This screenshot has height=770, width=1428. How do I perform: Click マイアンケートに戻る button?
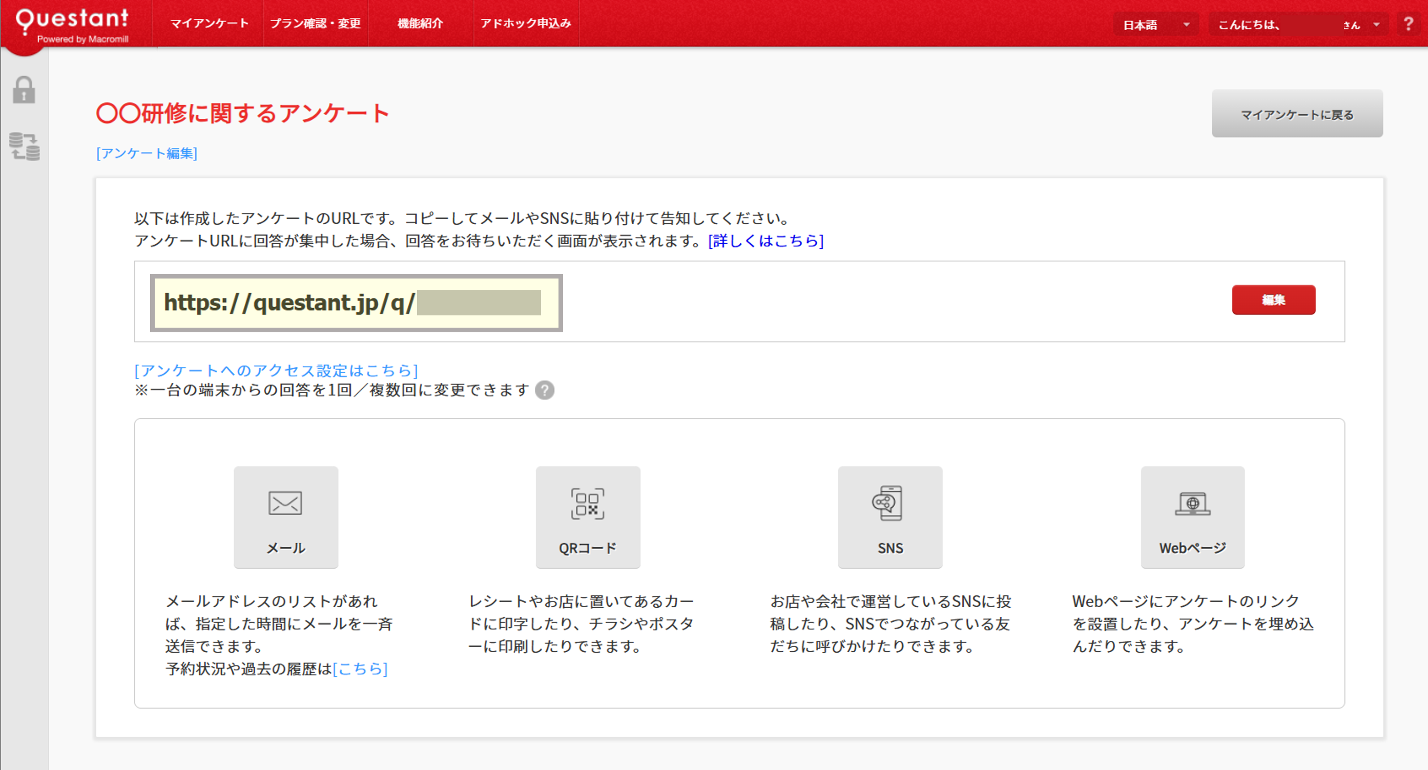click(x=1297, y=114)
